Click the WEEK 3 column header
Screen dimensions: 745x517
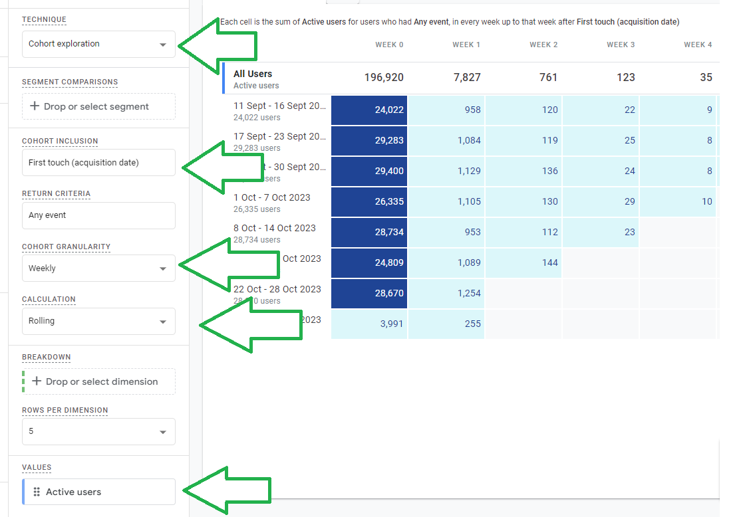tap(621, 45)
